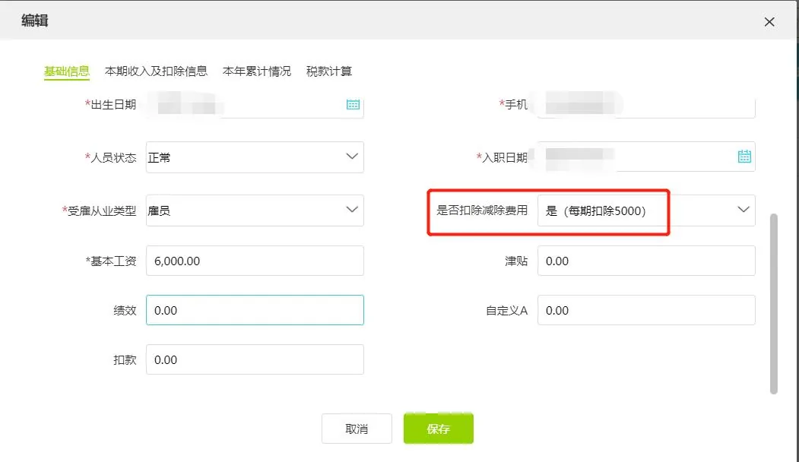
Task: Click the 基本工资 label text
Action: point(113,261)
